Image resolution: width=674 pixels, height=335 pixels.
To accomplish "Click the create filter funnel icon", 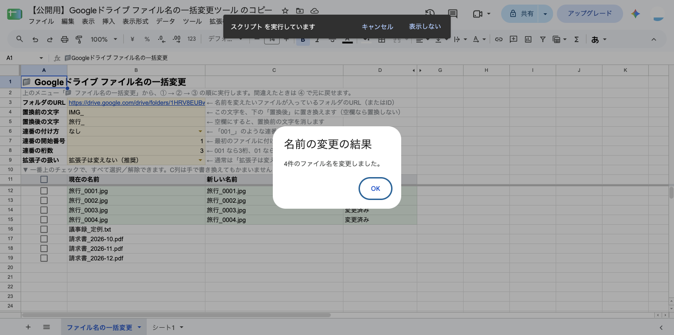I will coord(543,39).
